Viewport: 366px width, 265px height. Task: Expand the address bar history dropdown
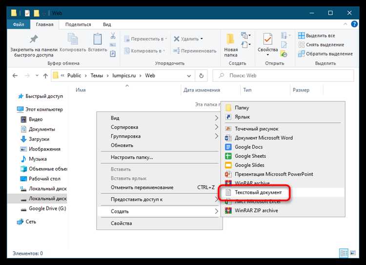coord(189,76)
